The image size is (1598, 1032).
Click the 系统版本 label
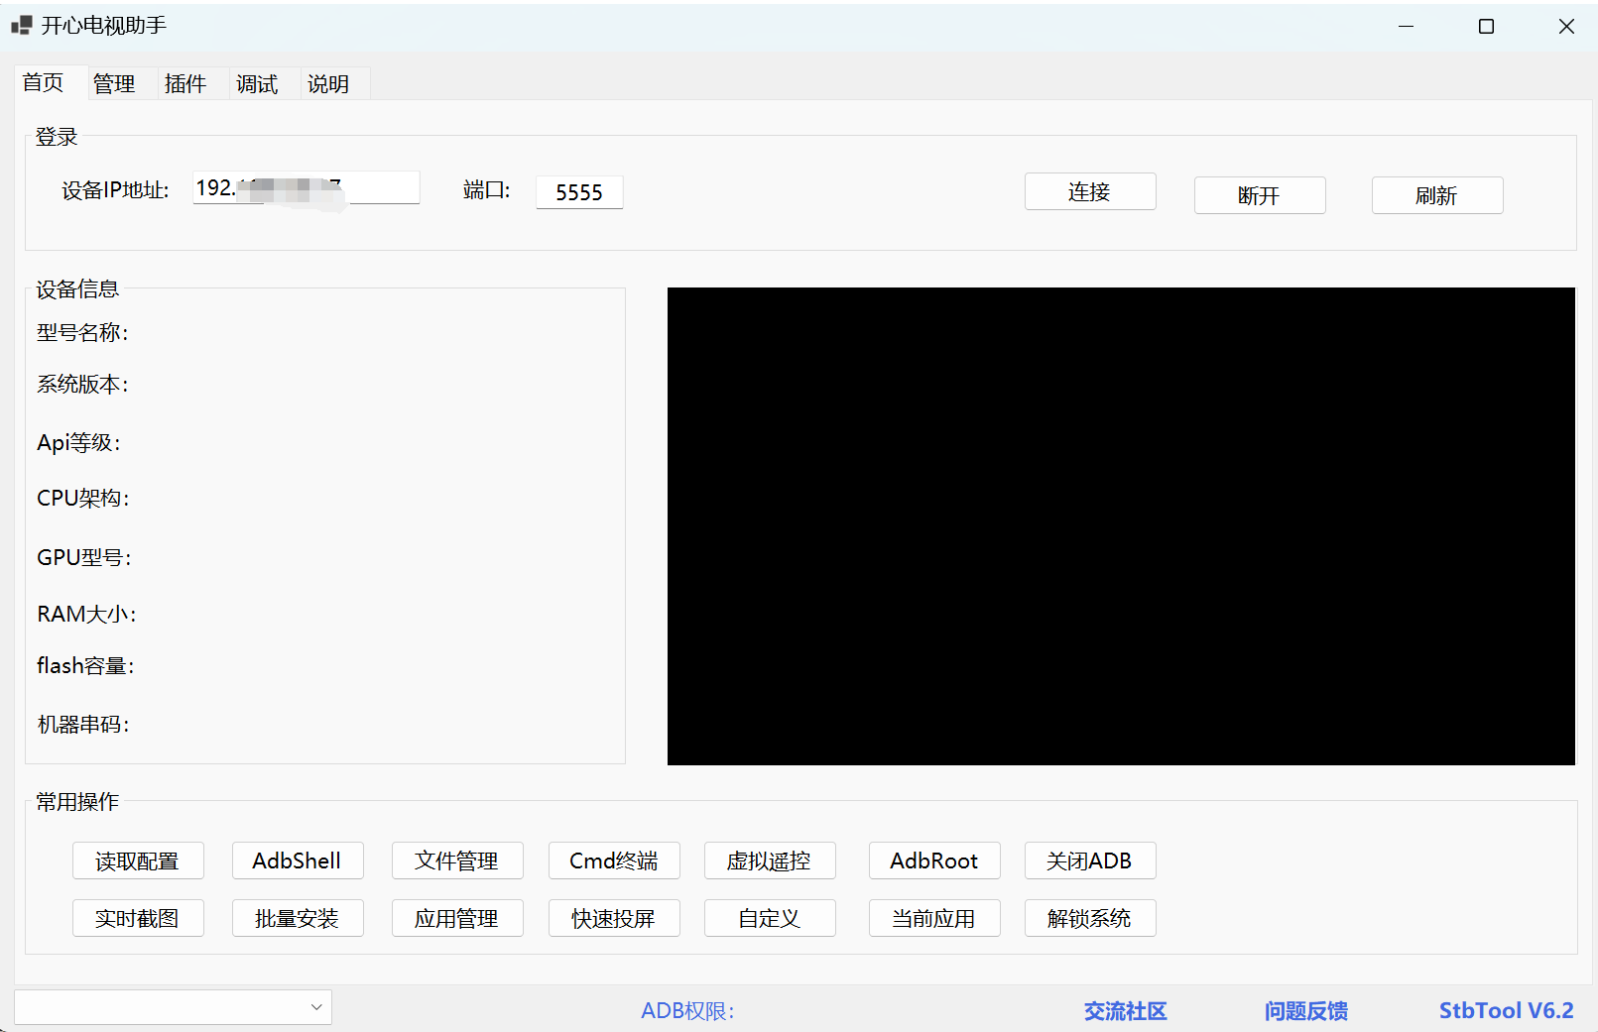[x=82, y=385]
